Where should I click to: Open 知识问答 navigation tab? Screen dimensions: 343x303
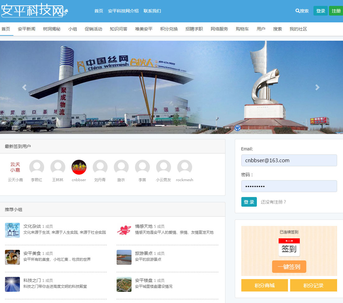(x=118, y=29)
